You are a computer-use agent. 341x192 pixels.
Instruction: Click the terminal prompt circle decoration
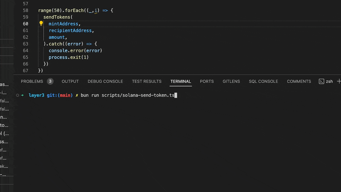click(x=18, y=95)
